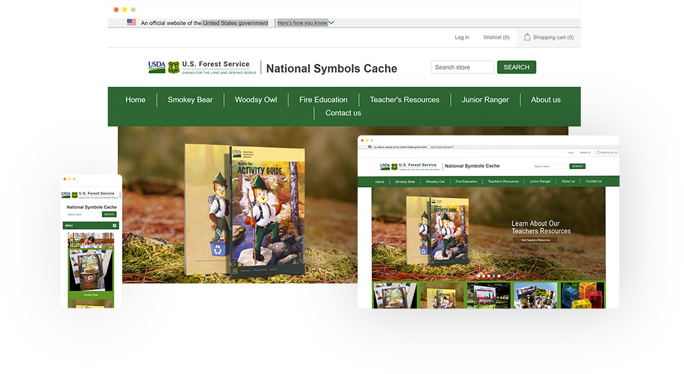Select Fire Education in the tablet window menu

(467, 182)
